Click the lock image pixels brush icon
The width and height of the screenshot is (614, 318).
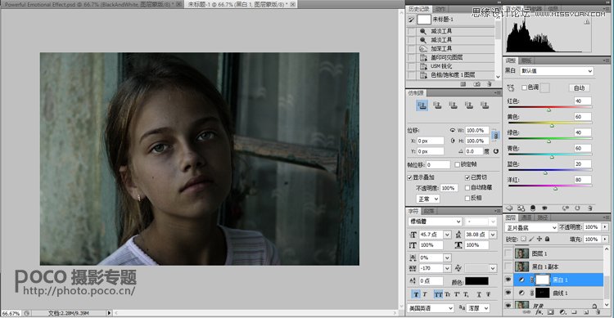coord(531,239)
